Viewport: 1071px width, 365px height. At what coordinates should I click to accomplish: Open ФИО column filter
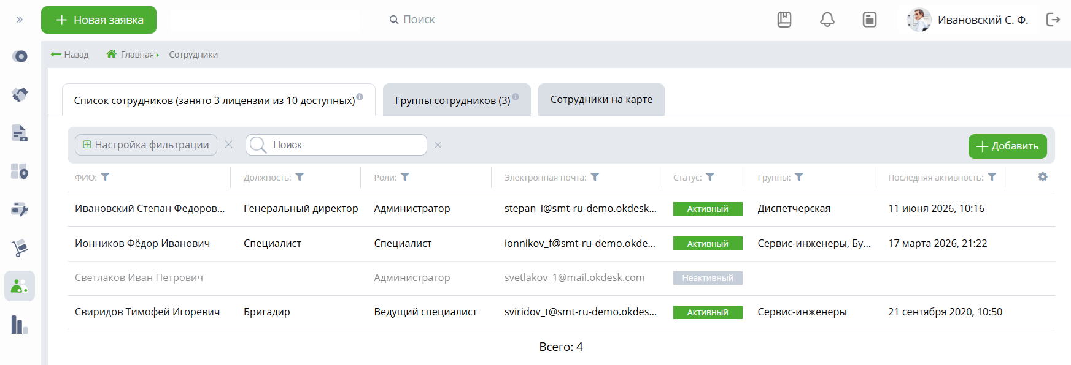tap(106, 177)
